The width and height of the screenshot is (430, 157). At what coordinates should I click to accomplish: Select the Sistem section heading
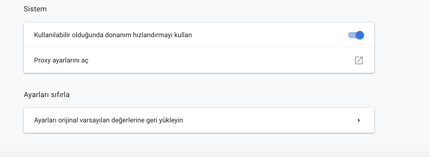pos(35,9)
